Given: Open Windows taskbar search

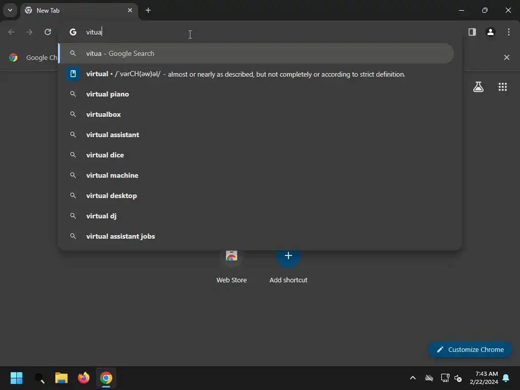Looking at the screenshot, I should pyautogui.click(x=39, y=378).
